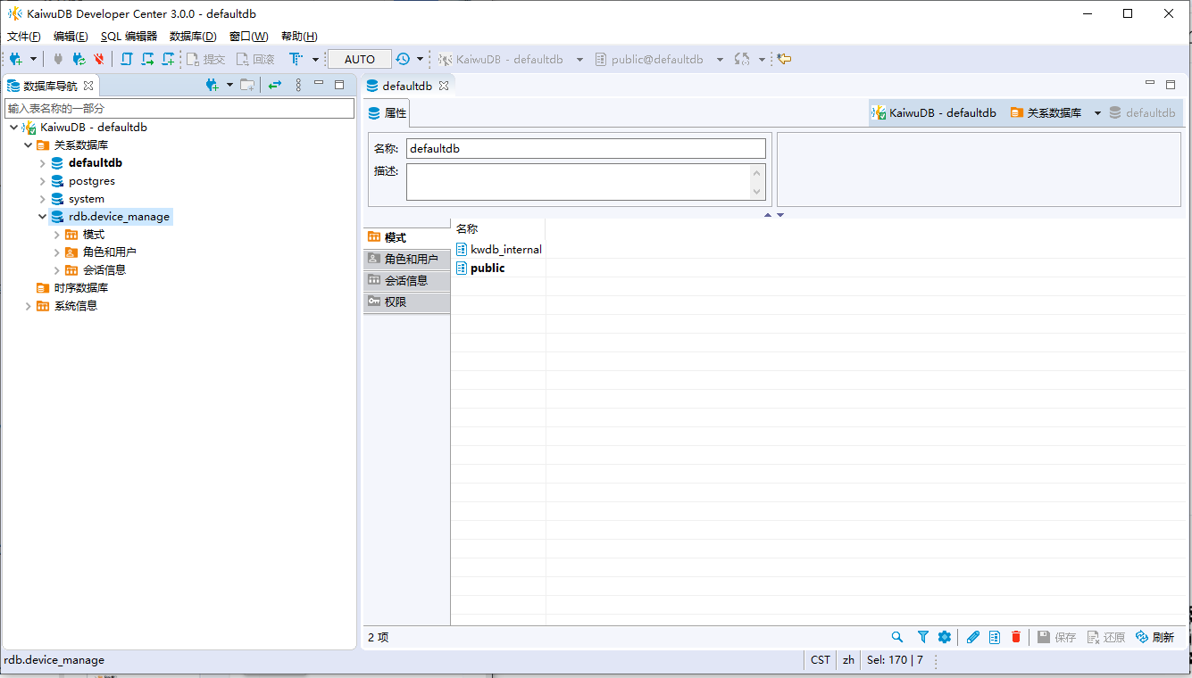Click the yellow arrow icon at toolbar end
1192x678 pixels.
pos(784,59)
